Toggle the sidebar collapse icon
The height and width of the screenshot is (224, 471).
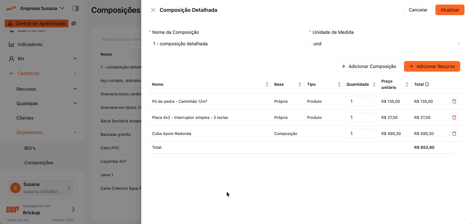76,8
